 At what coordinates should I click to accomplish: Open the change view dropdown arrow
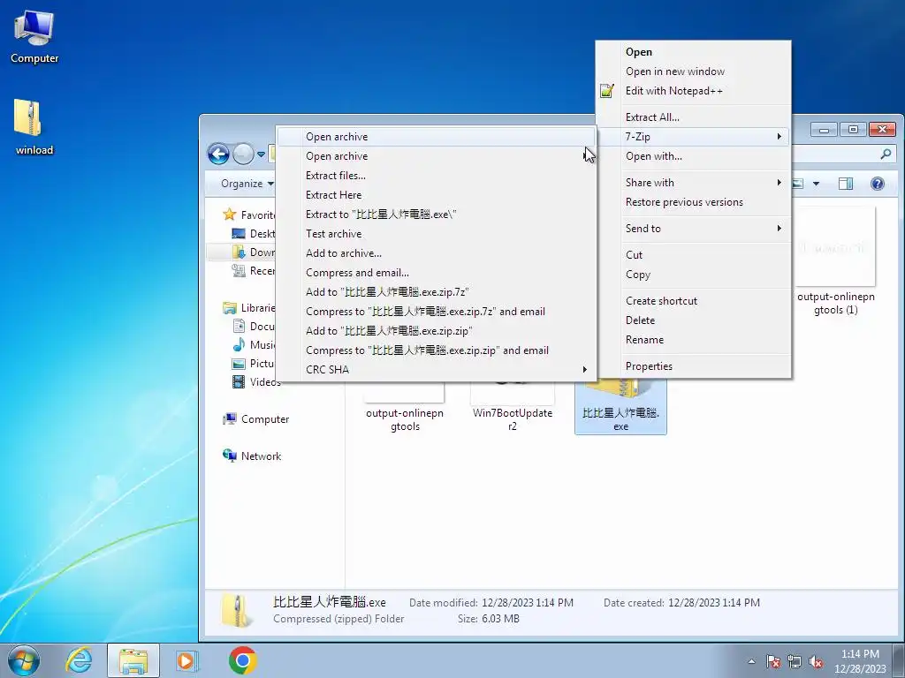click(x=816, y=184)
